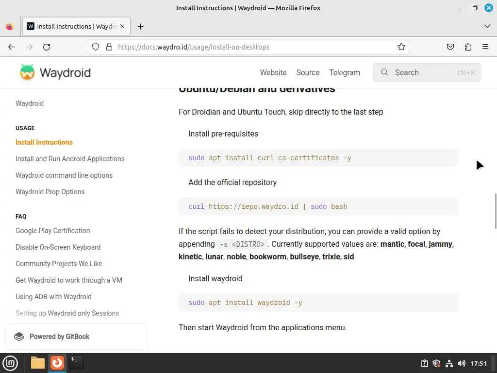The image size is (497, 373).
Task: Click the page vertical scrollbar thumb
Action: (495, 211)
